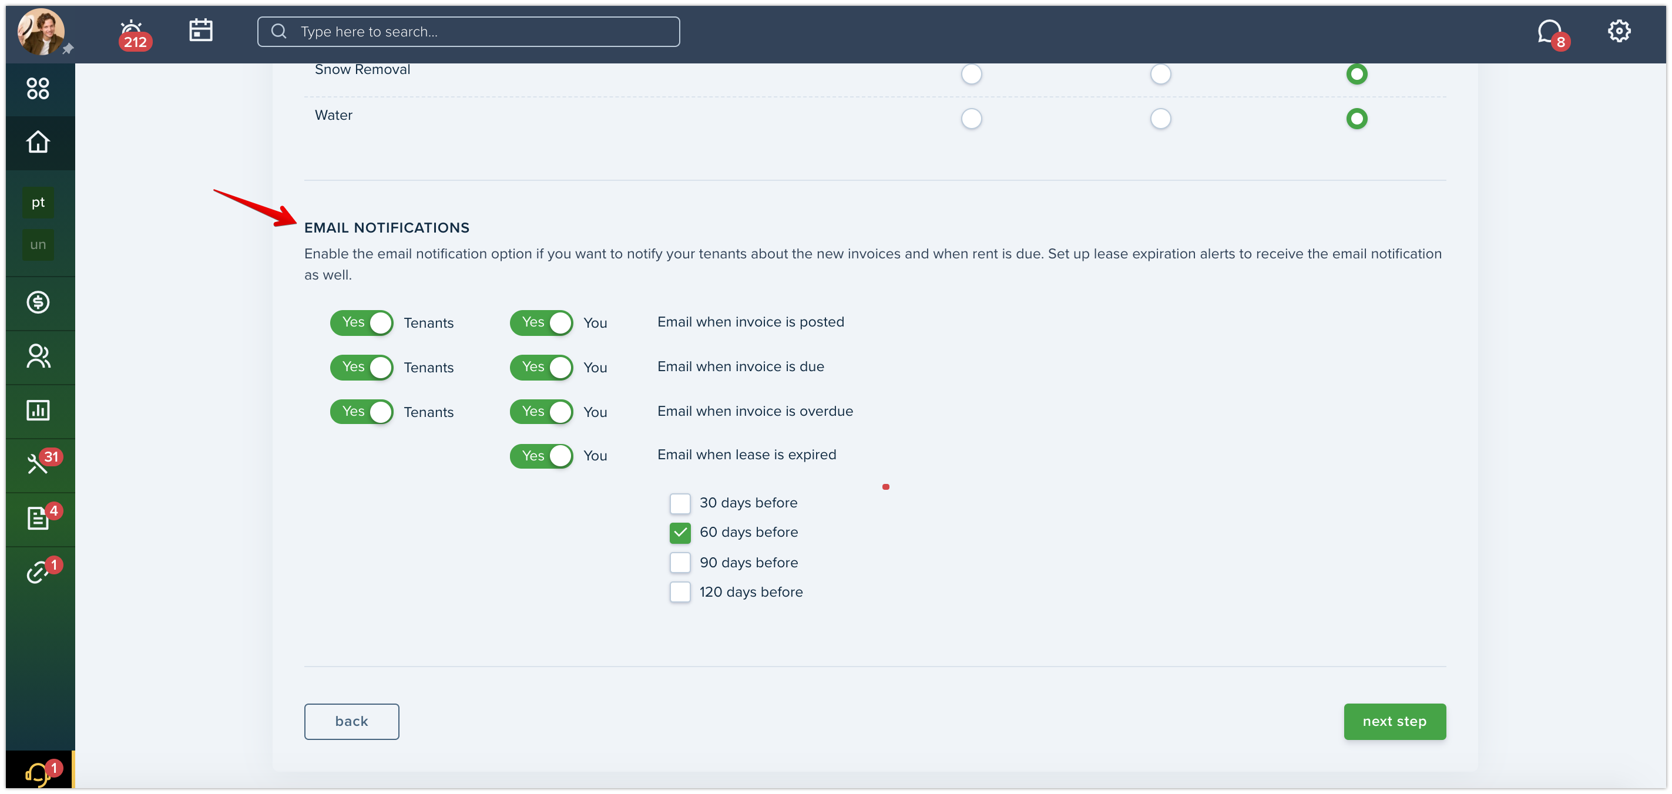Screen dimensions: 1672x794
Task: Select the second radio button for Snow Removal
Action: [1160, 74]
